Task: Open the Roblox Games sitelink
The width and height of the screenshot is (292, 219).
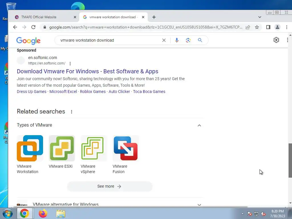Action: [x=93, y=92]
